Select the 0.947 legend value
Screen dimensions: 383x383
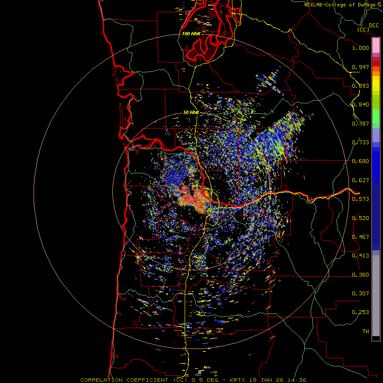[360, 67]
